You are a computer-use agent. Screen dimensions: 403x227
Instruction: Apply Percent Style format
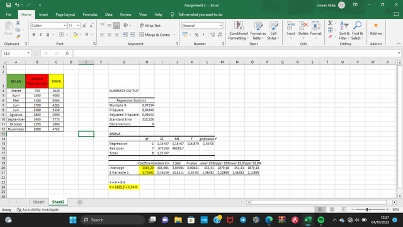(x=196, y=35)
